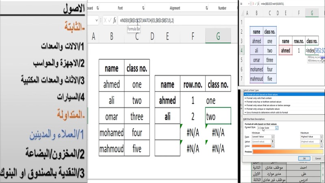The height and width of the screenshot is (183, 325).
Task: Click Cancel in the formatting rule dialog
Action: (x=318, y=158)
